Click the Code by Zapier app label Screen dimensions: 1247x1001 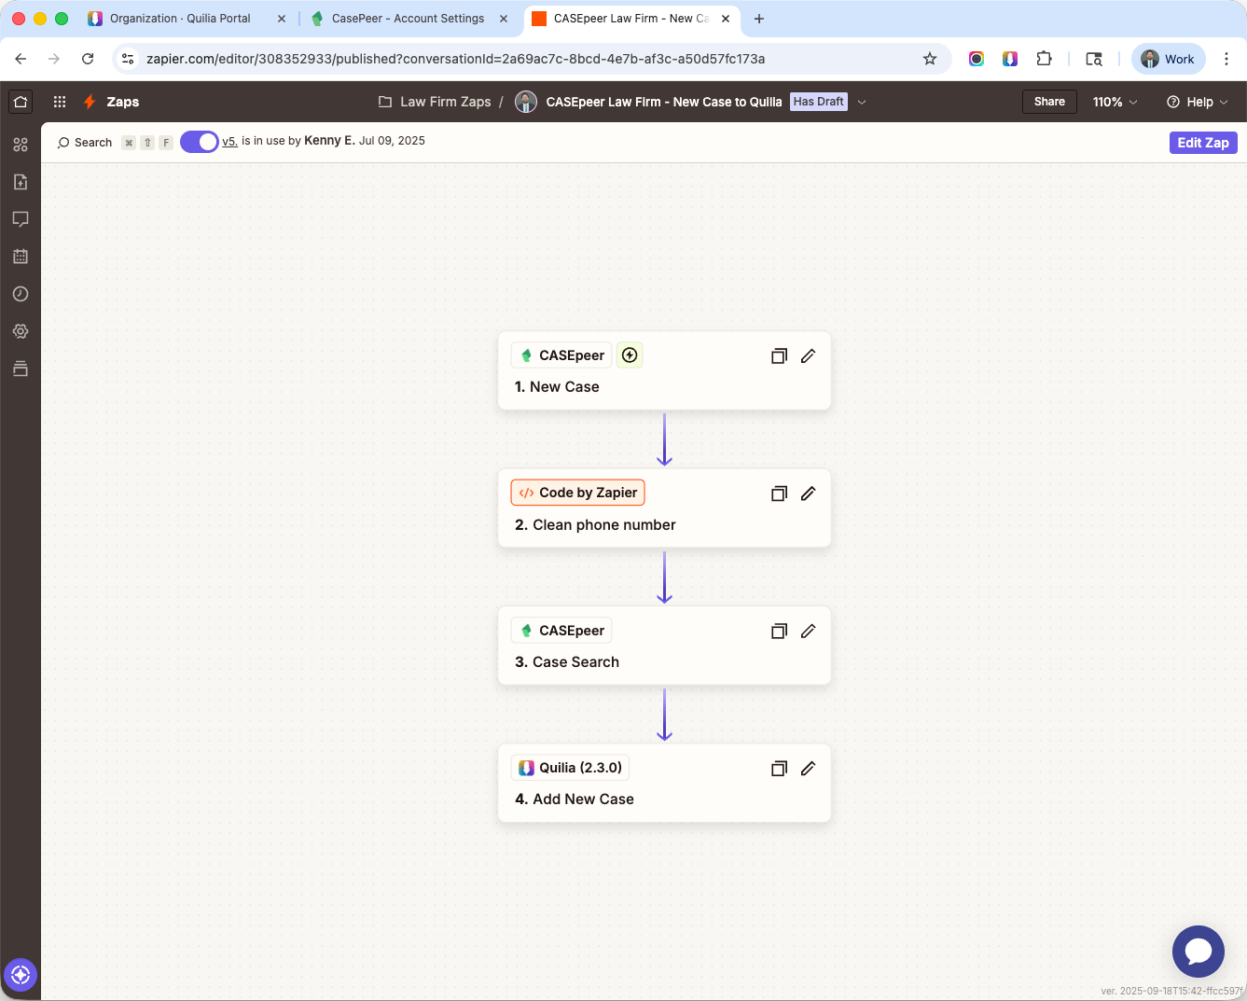point(577,493)
